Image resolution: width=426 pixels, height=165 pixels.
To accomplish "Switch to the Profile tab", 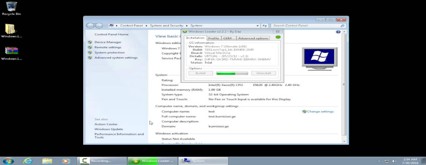I will (214, 38).
